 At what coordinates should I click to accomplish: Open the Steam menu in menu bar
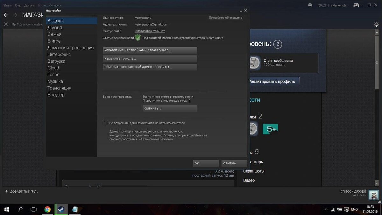(x=7, y=5)
